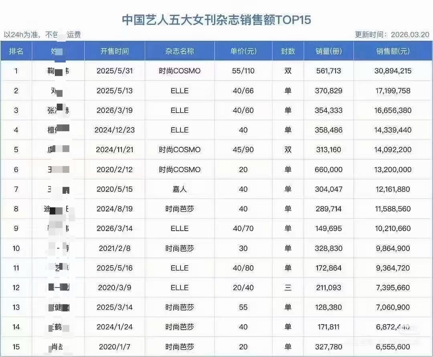
Task: Click sale date 2026/3/19
Action: point(115,110)
